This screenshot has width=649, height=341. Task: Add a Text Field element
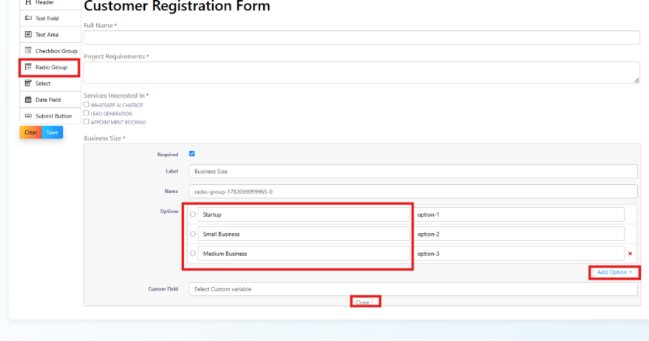pos(50,18)
